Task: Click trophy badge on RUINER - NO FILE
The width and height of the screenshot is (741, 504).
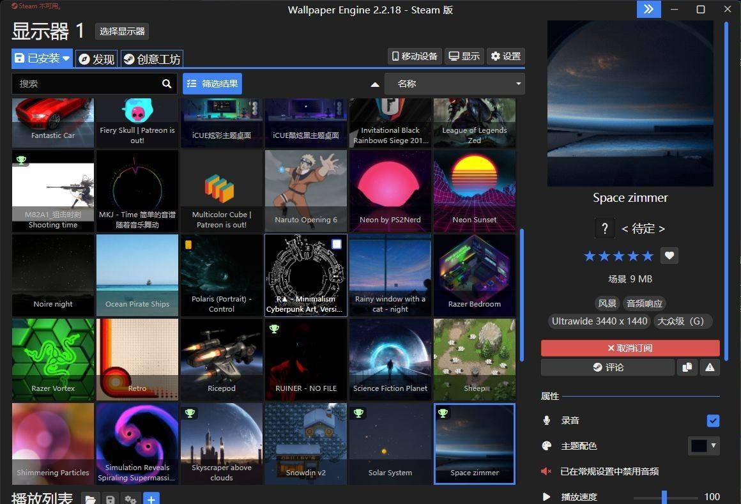Action: pos(274,328)
